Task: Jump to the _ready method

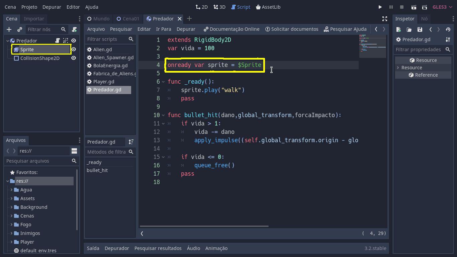Action: coord(94,162)
